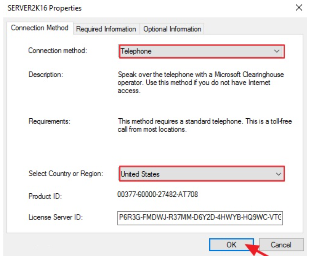Image resolution: width=310 pixels, height=259 pixels.
Task: Click the 'Product ID:' label
Action: point(45,196)
